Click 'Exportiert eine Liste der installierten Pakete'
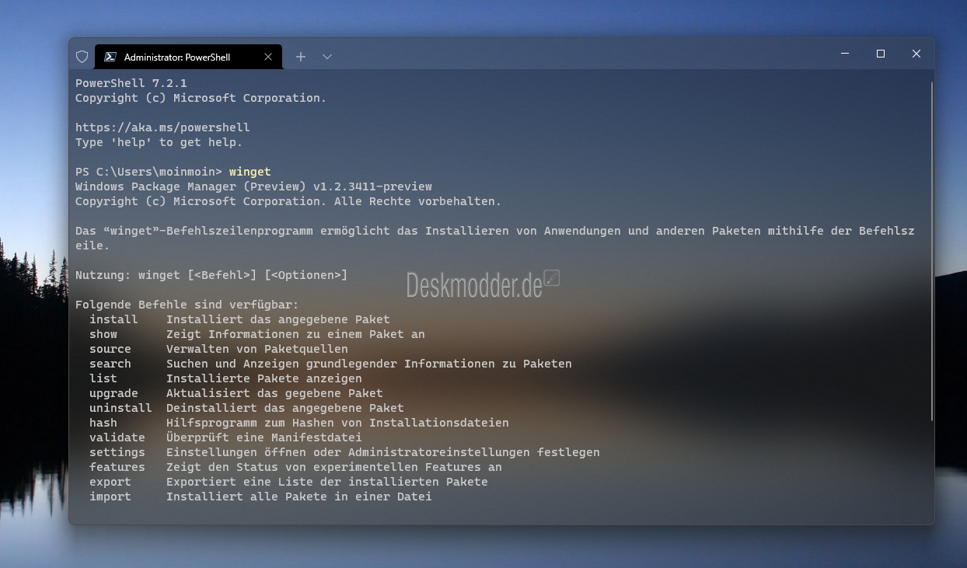Viewport: 967px width, 568px height. click(327, 482)
